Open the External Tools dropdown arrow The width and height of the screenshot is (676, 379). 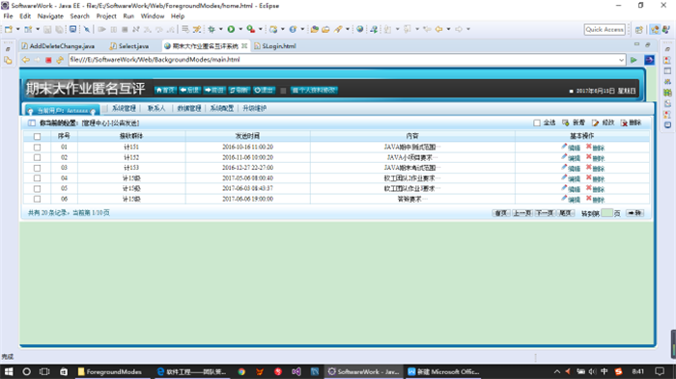(x=261, y=29)
